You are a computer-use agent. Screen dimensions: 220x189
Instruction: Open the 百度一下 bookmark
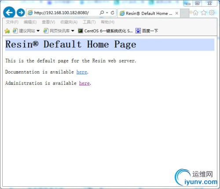[147, 31]
